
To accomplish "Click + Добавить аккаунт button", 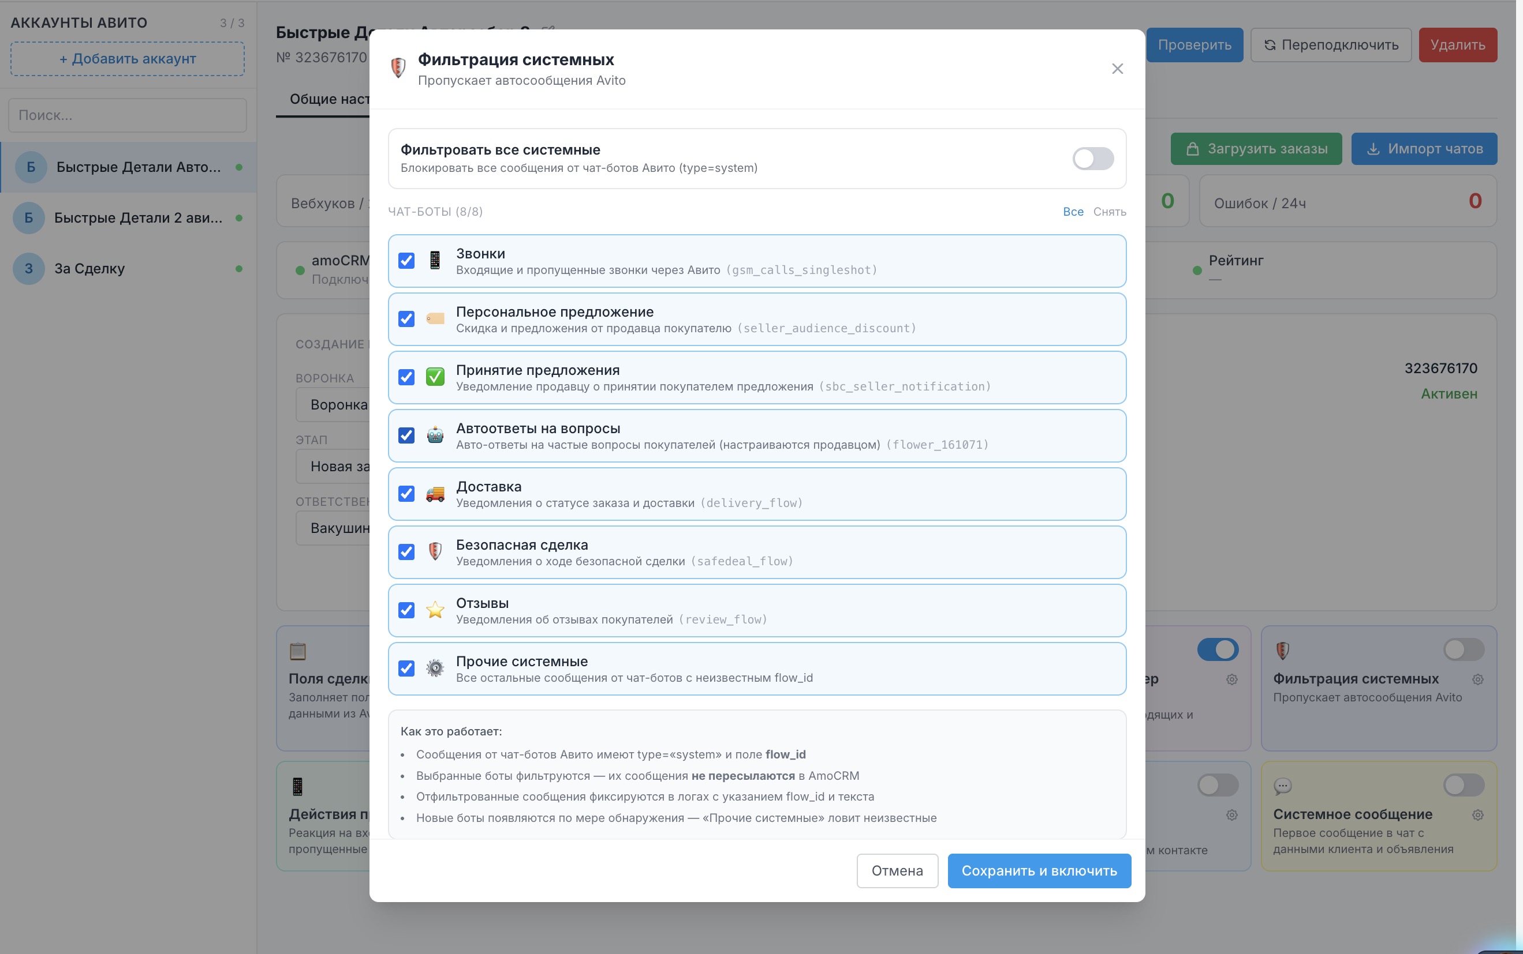I will click(x=128, y=59).
